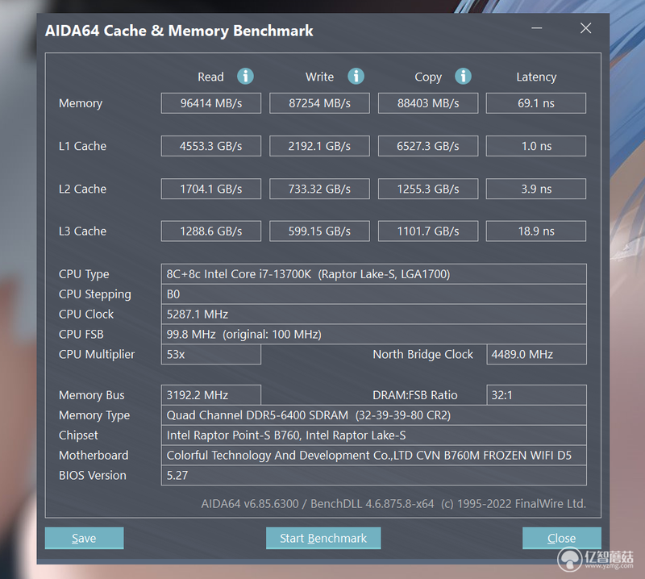Click the Memory Bus label

pyautogui.click(x=92, y=395)
